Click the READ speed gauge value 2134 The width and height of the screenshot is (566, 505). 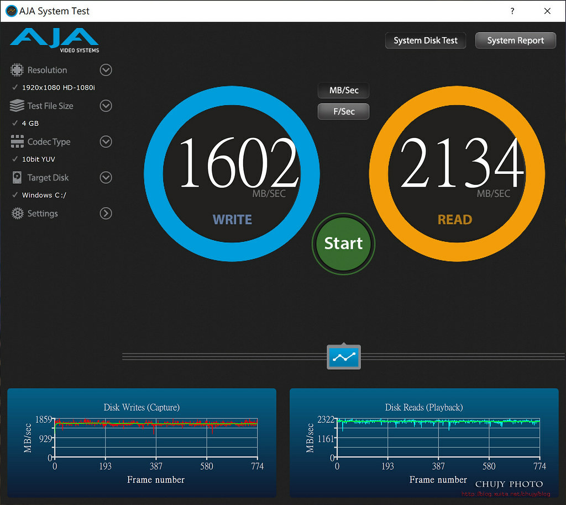point(462,163)
